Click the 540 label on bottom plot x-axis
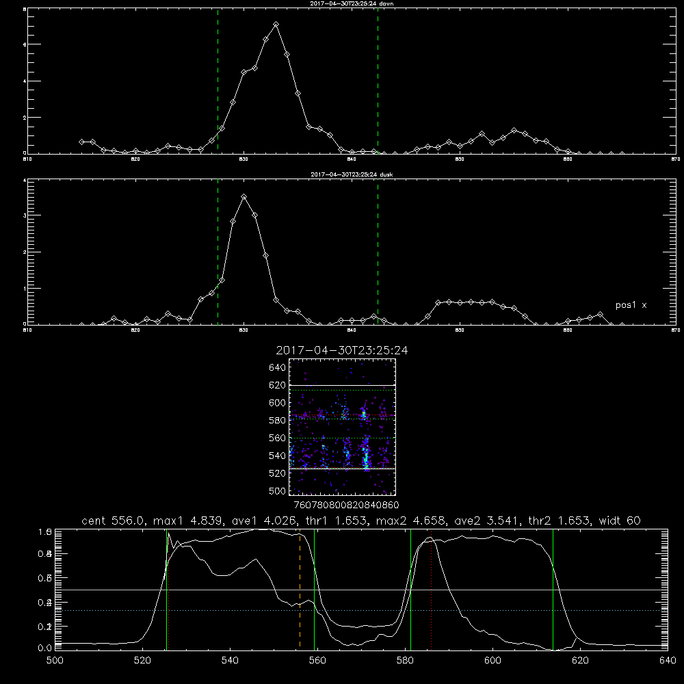Image resolution: width=684 pixels, height=684 pixels. click(x=230, y=661)
